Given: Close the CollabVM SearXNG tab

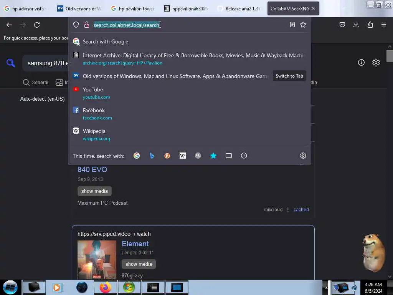Looking at the screenshot, I should point(313,8).
